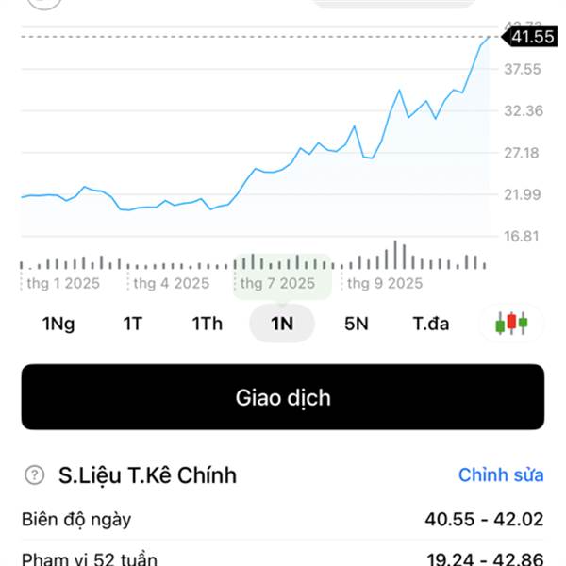
Task: Switch to the candlestick chart view
Action: pos(511,324)
